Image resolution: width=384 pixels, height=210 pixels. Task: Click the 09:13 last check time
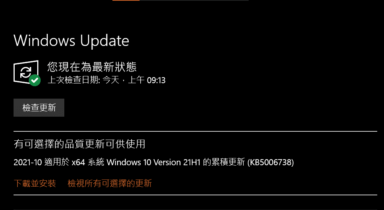pyautogui.click(x=156, y=81)
